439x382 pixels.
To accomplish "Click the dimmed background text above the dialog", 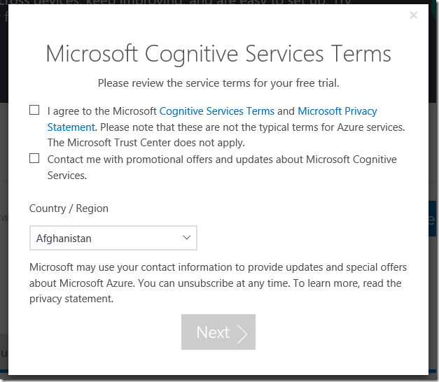I will click(x=175, y=3).
